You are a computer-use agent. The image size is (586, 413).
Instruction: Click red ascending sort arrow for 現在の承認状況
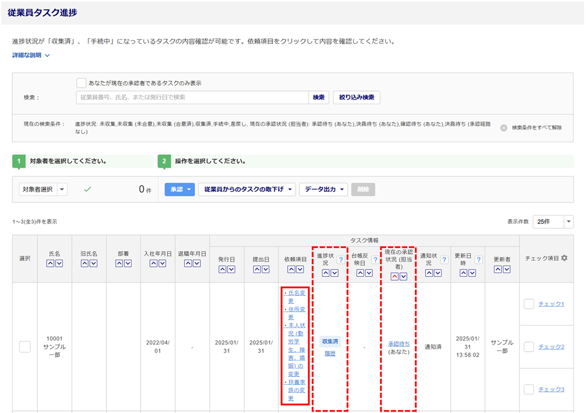tap(394, 276)
